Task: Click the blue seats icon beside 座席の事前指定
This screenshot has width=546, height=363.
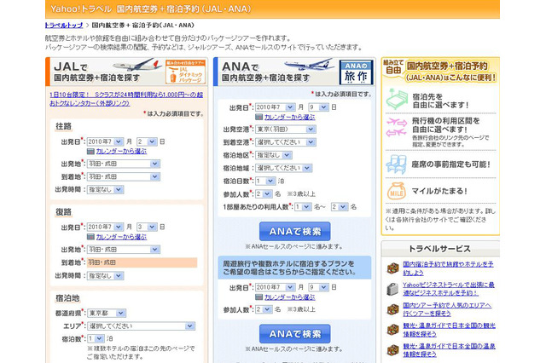Action: (397, 164)
